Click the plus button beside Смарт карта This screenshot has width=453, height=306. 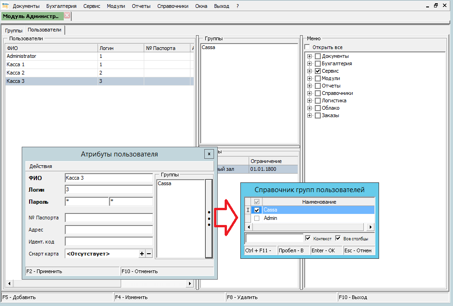pos(142,254)
